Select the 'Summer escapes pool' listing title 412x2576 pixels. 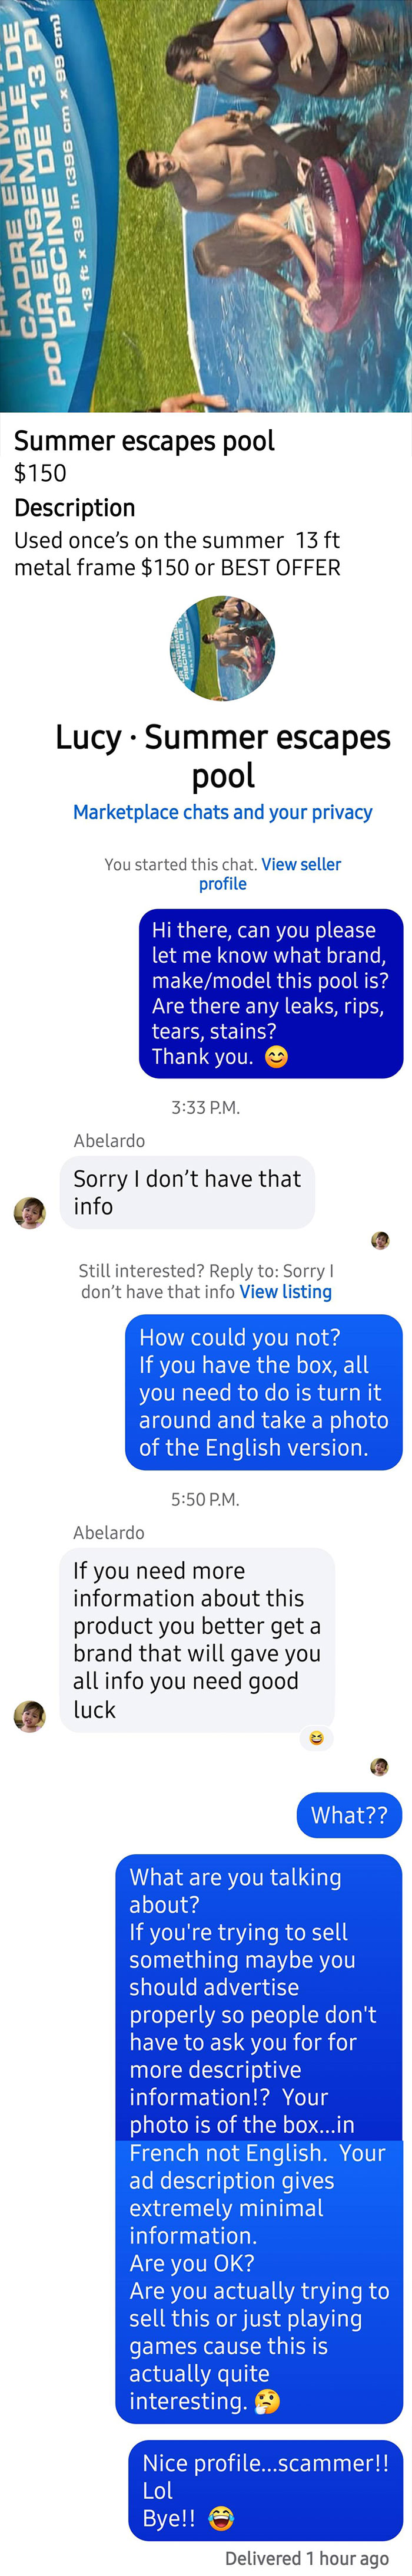(144, 441)
